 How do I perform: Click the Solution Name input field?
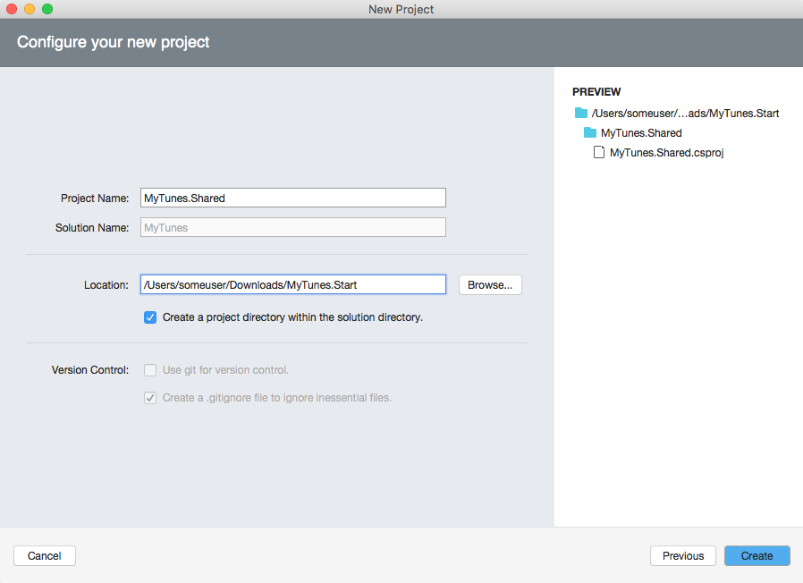pos(293,227)
